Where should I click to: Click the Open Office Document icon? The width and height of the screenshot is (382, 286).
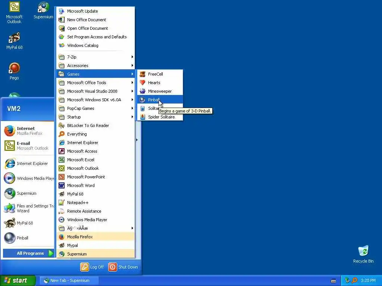62,28
